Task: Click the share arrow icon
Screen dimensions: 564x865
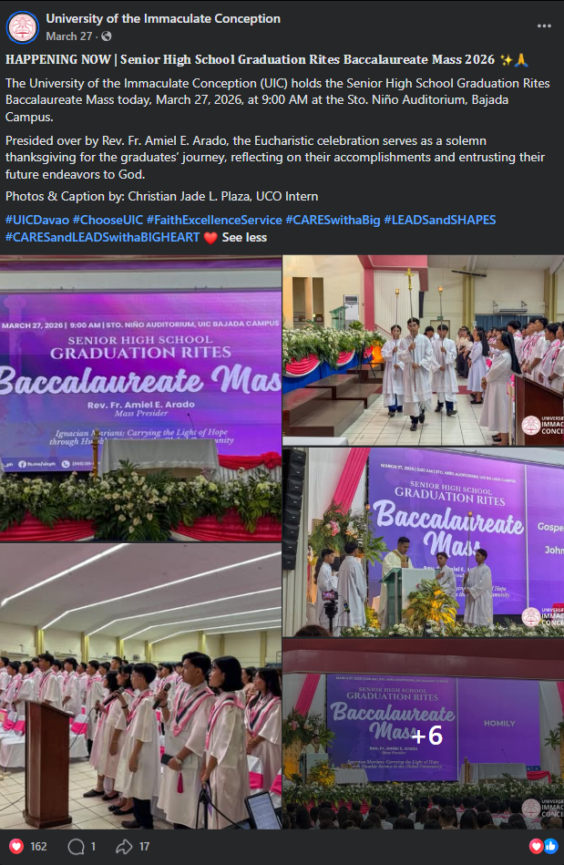Action: pos(124,846)
